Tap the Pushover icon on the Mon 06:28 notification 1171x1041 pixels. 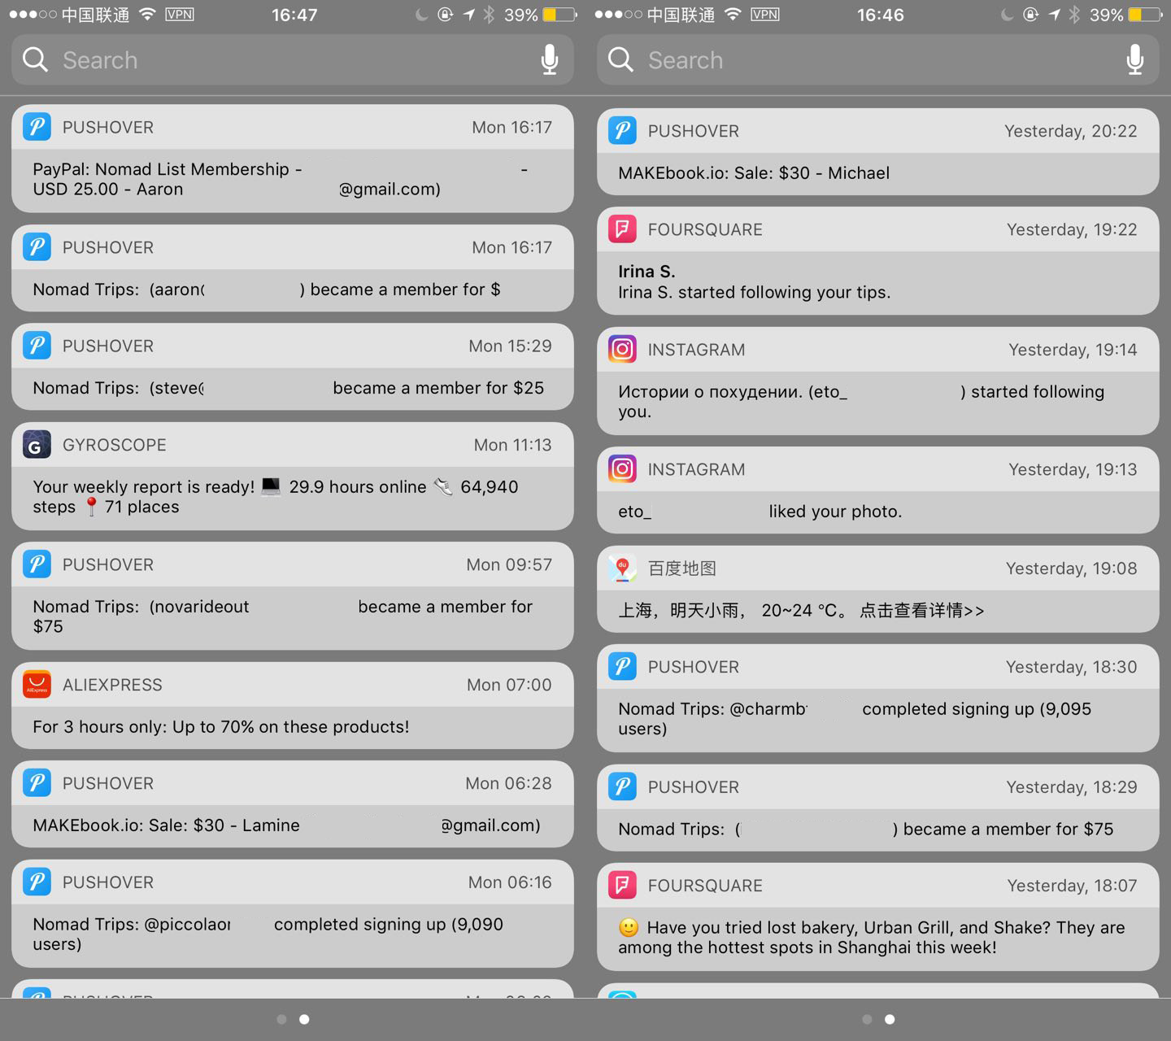[37, 783]
